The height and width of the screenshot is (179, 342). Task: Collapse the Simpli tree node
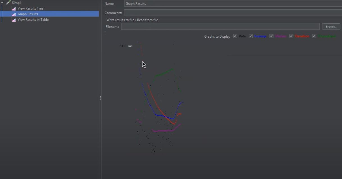tap(2, 3)
